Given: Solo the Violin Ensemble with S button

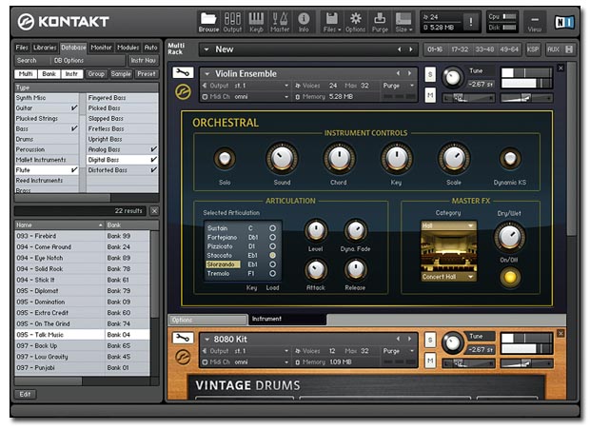Looking at the screenshot, I should 430,74.
